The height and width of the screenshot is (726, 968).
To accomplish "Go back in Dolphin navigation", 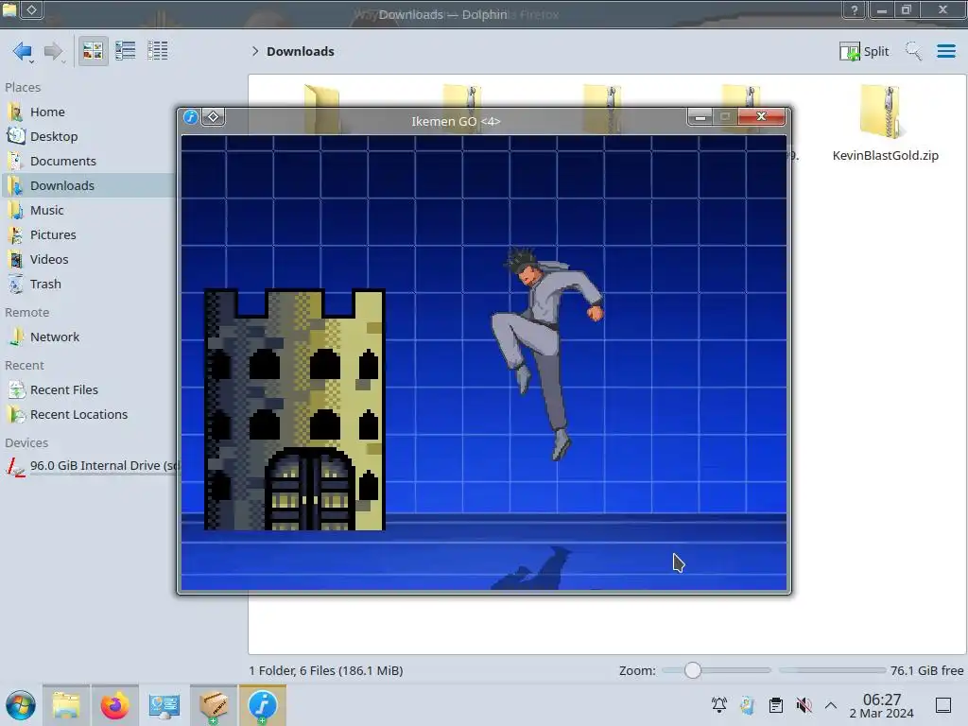I will [23, 51].
